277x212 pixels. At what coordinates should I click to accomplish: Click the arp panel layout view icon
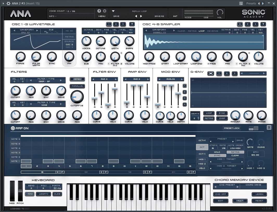(254, 128)
